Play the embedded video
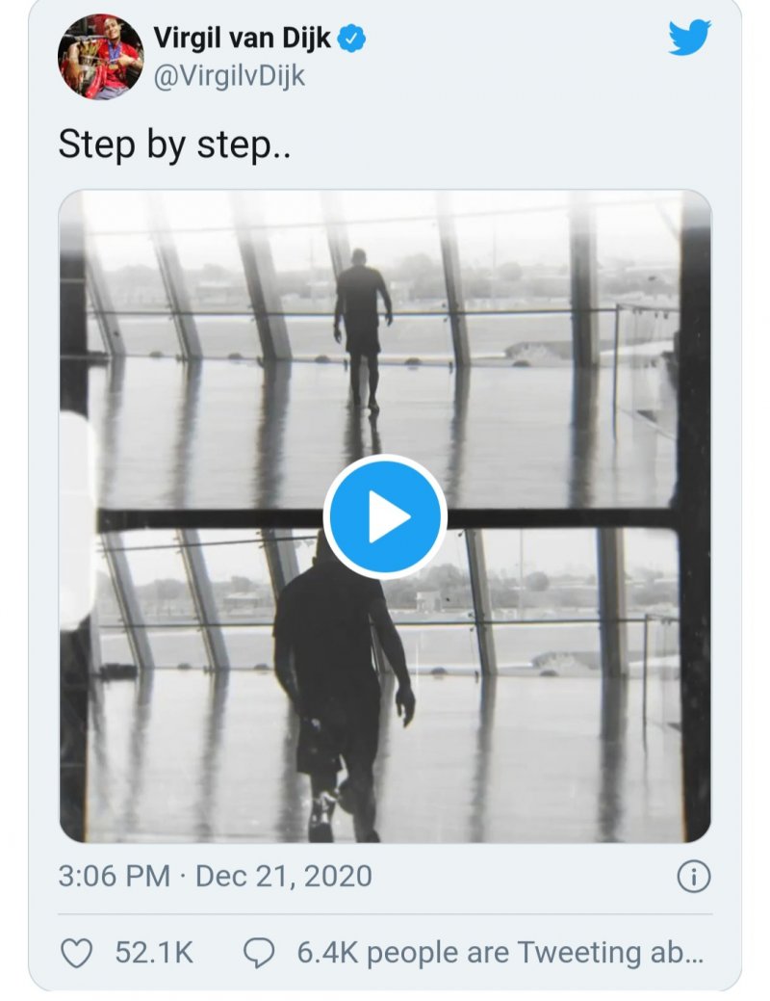The width and height of the screenshot is (770, 1001). (x=385, y=516)
